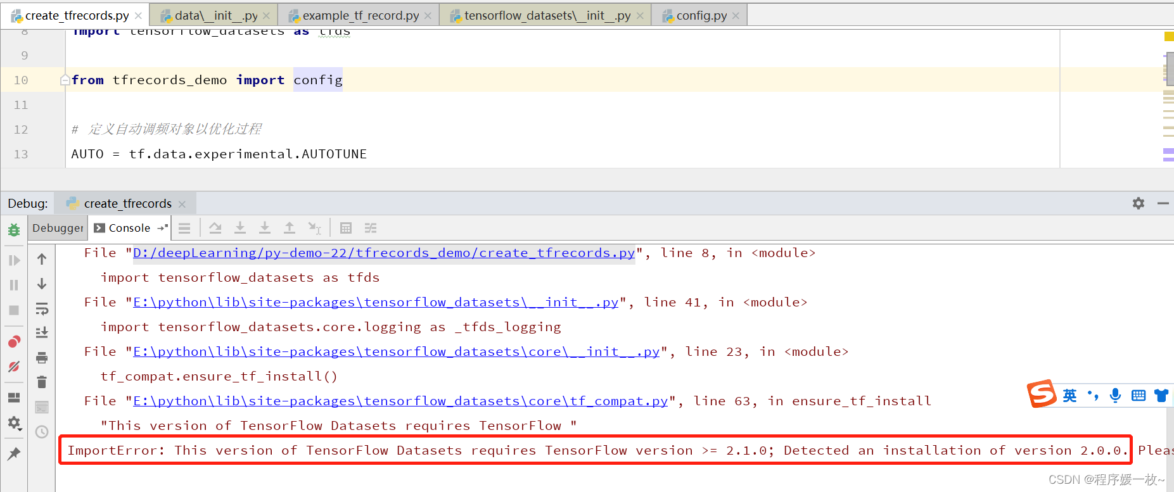Viewport: 1174px width, 492px height.
Task: Click the Step Into debugger icon
Action: click(240, 228)
